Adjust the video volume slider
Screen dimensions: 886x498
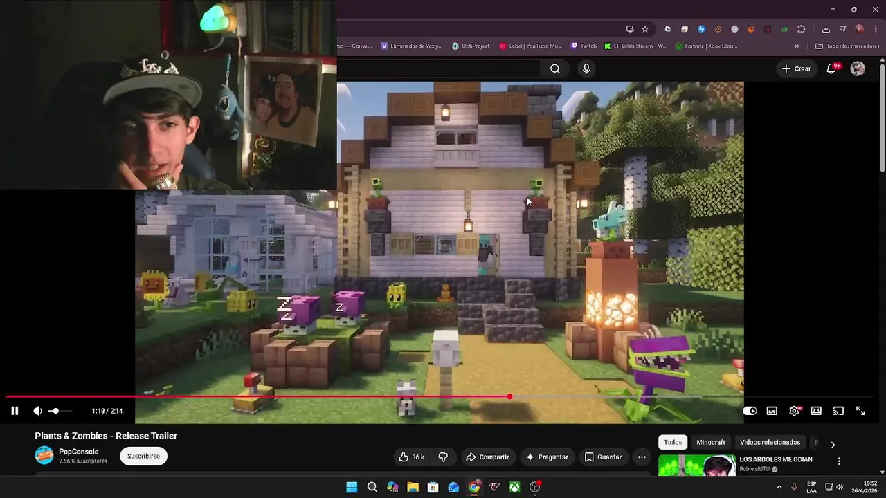coord(60,411)
